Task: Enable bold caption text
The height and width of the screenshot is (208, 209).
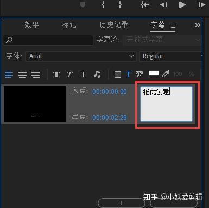Action: coord(56,74)
